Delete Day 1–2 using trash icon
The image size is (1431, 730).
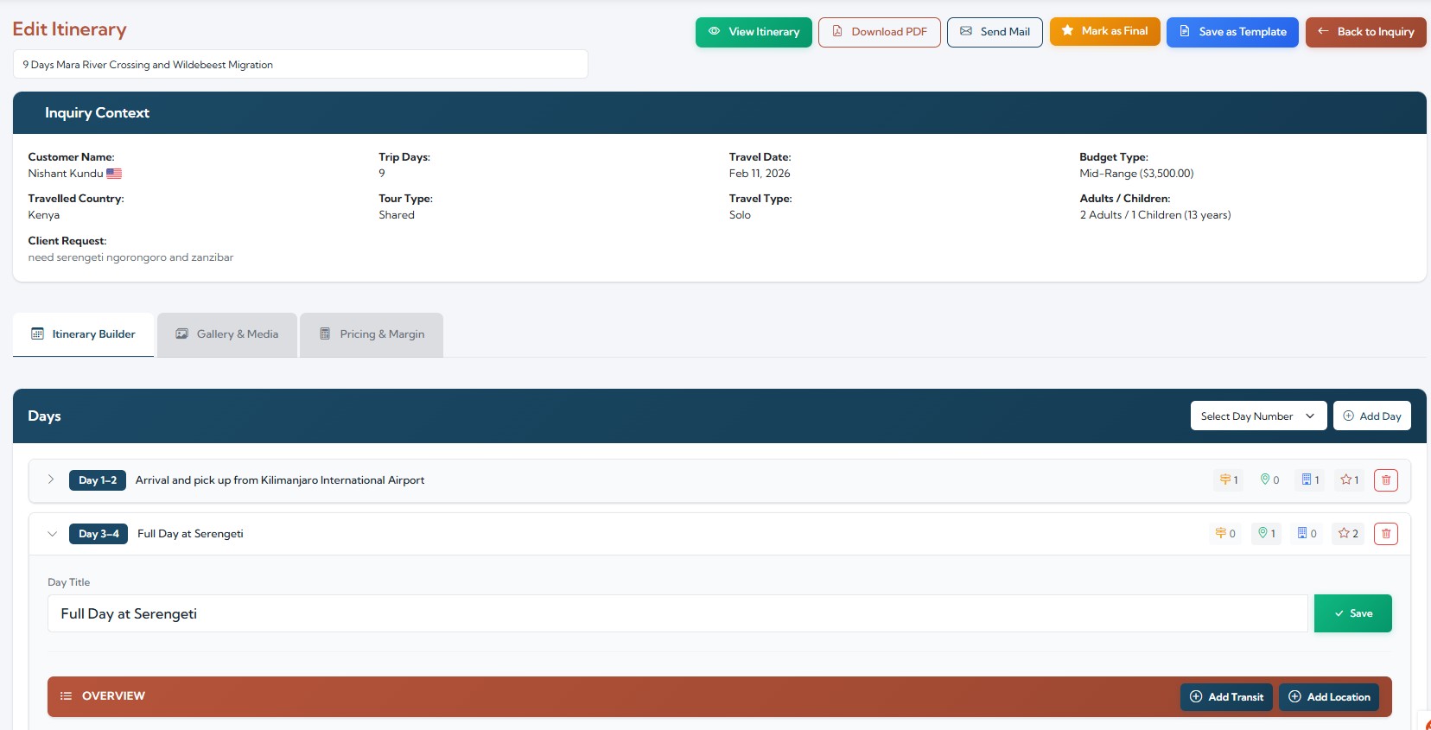[1386, 480]
